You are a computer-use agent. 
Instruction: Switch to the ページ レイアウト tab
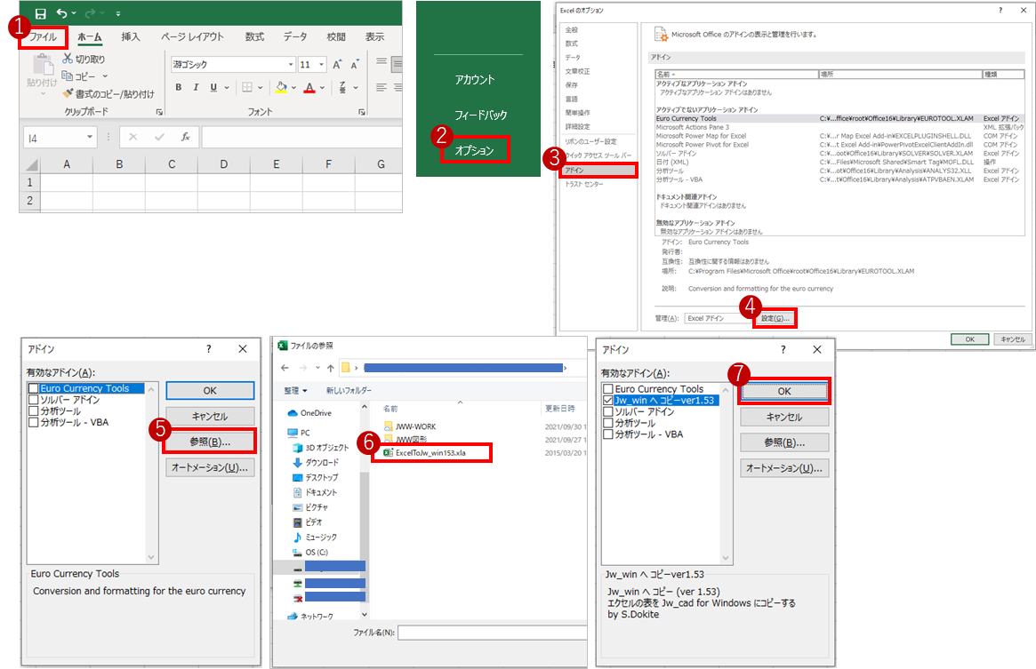(192, 37)
